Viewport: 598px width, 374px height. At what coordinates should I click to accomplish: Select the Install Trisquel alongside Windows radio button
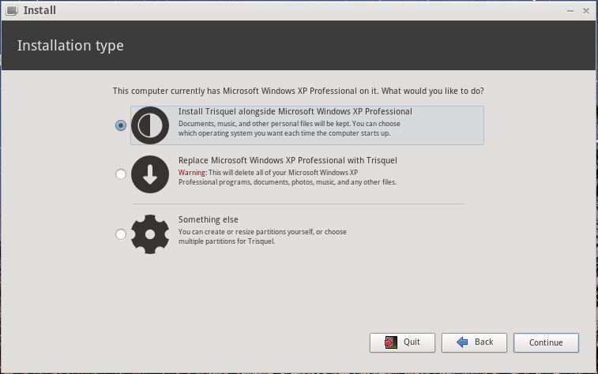tap(121, 125)
